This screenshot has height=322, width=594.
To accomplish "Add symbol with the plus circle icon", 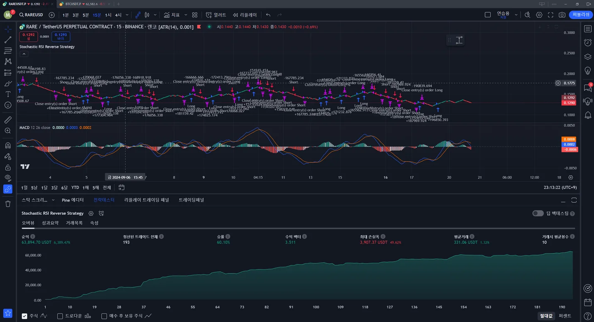I will 52,15.
